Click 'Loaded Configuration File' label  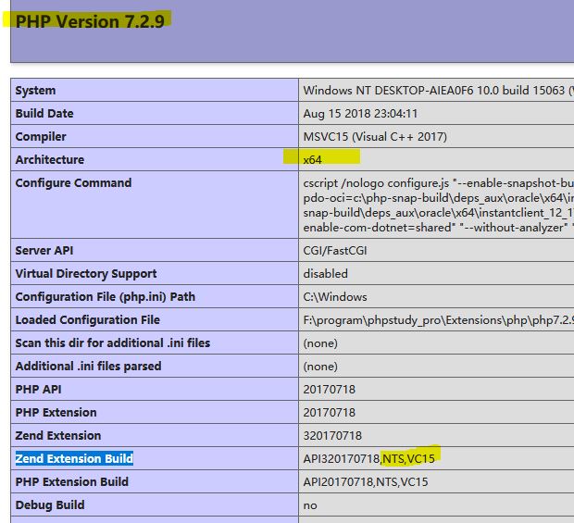click(x=88, y=320)
